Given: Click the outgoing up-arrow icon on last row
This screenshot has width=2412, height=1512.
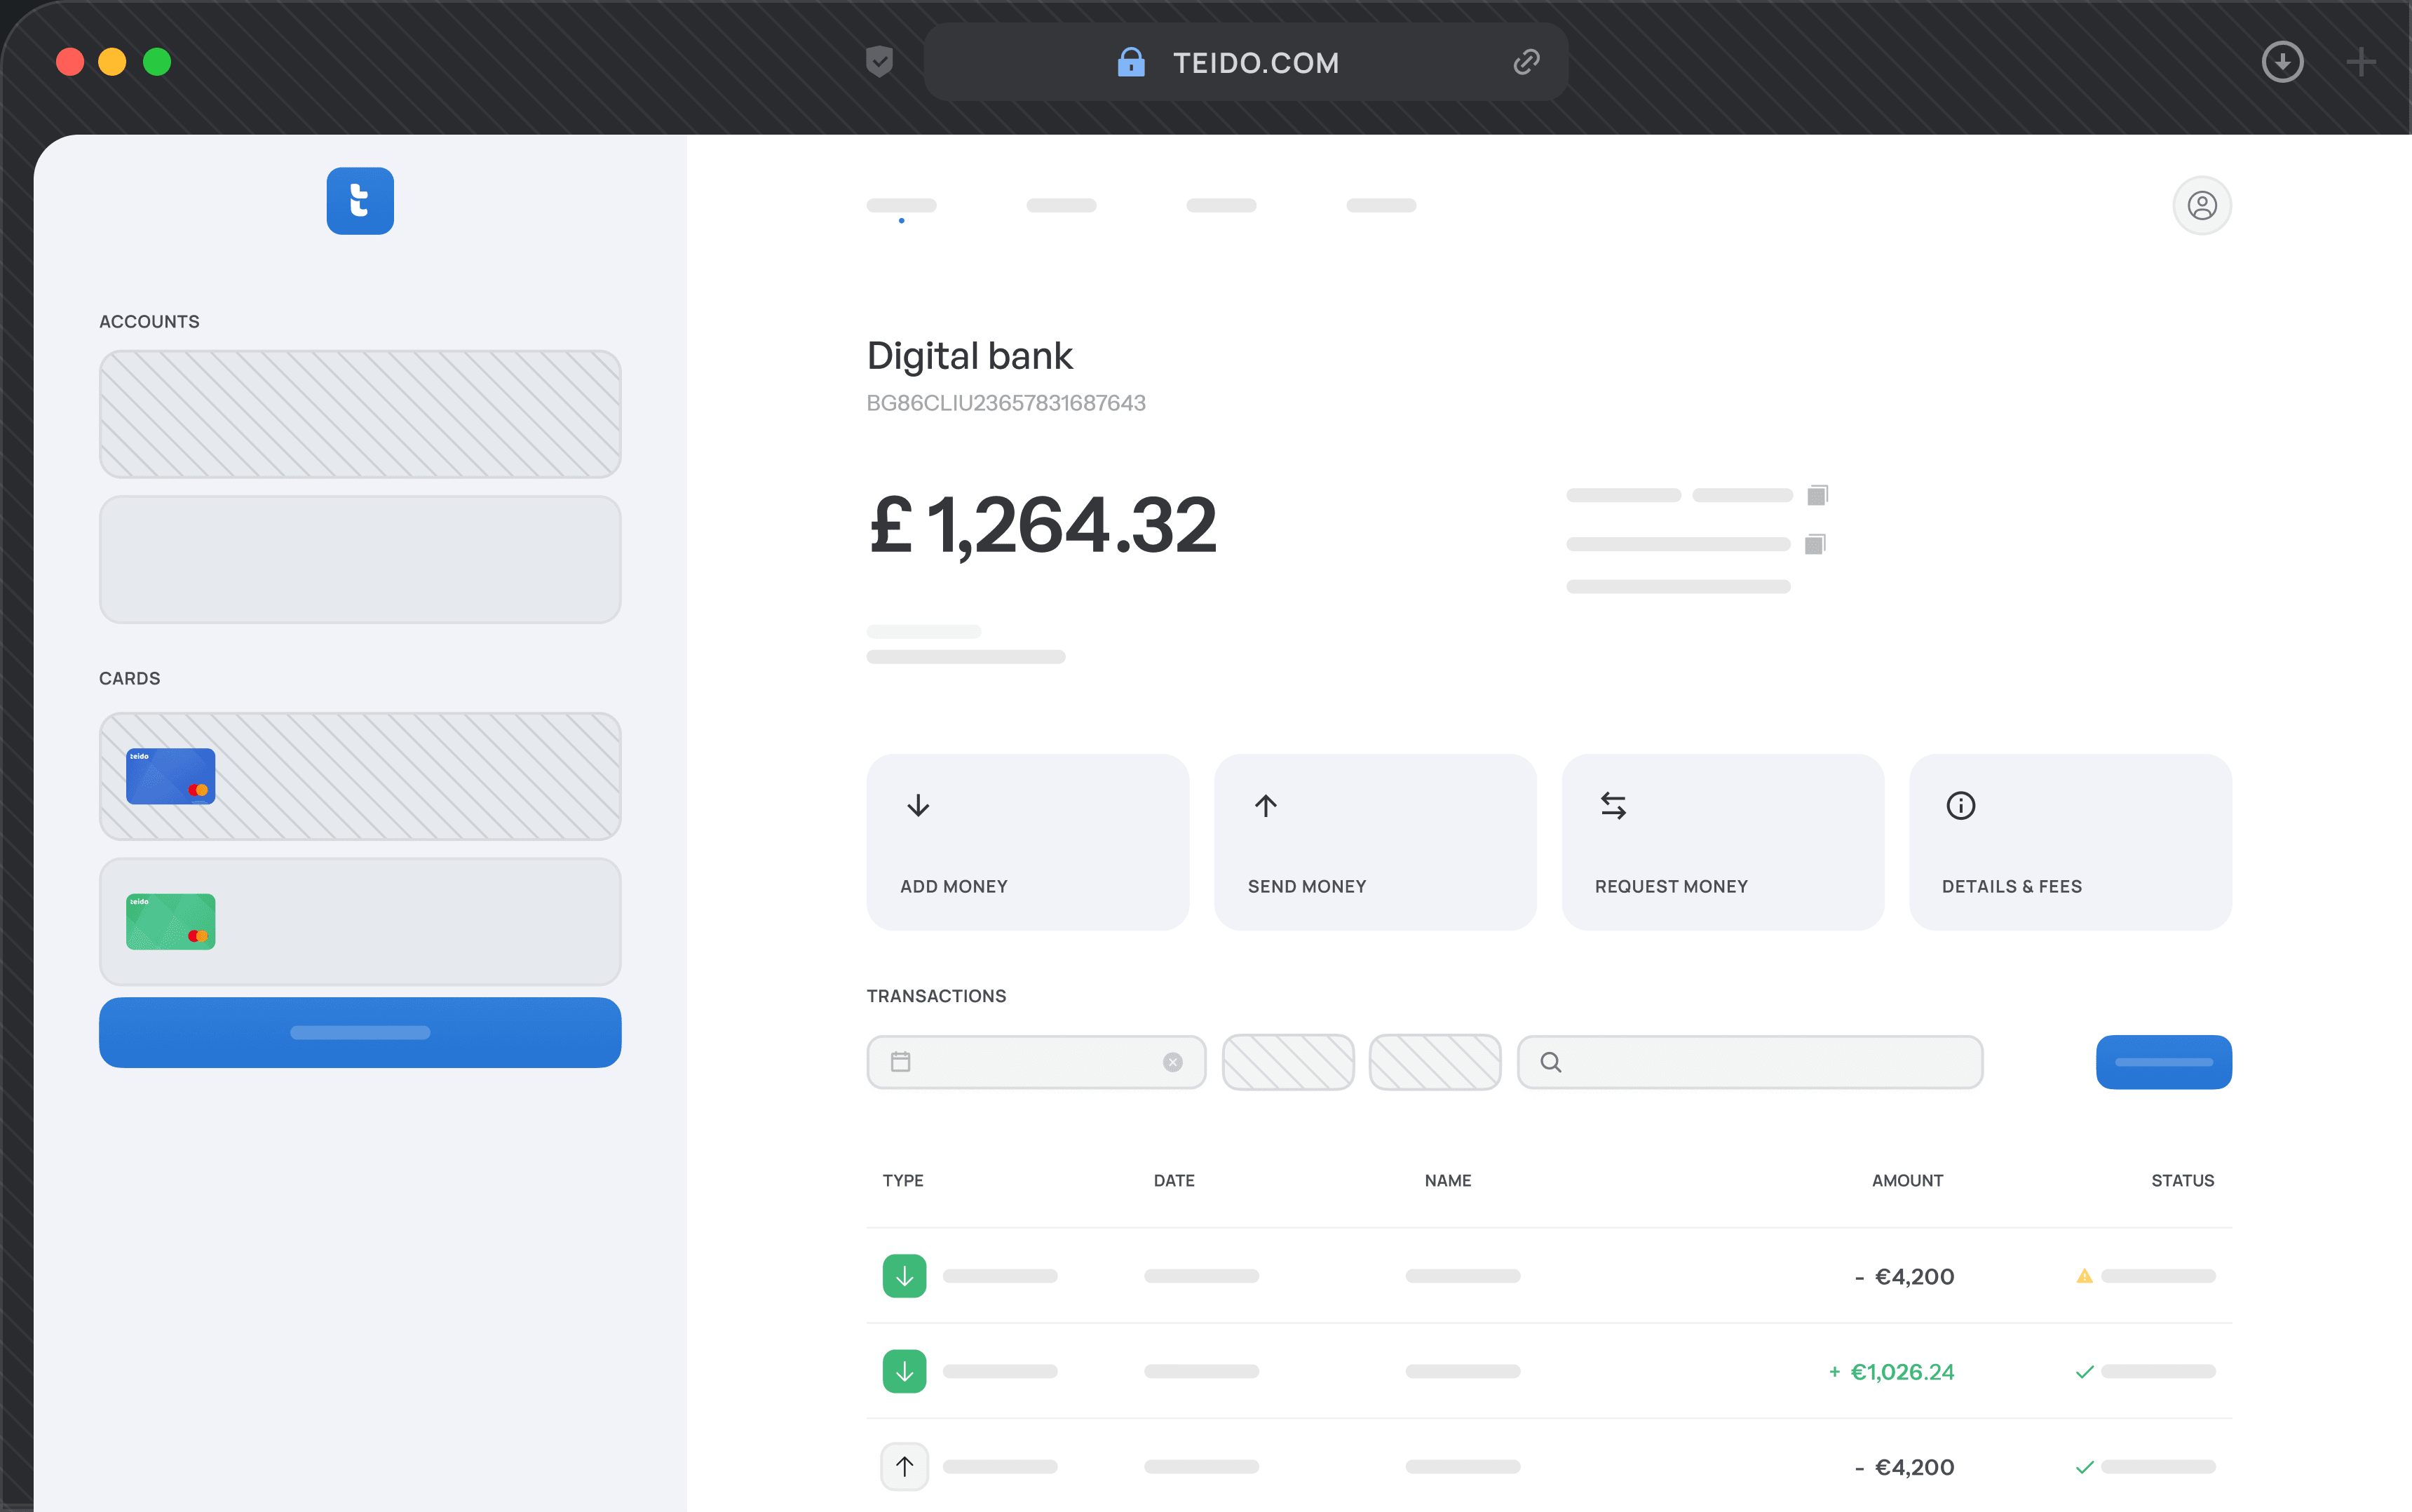Looking at the screenshot, I should pyautogui.click(x=904, y=1467).
